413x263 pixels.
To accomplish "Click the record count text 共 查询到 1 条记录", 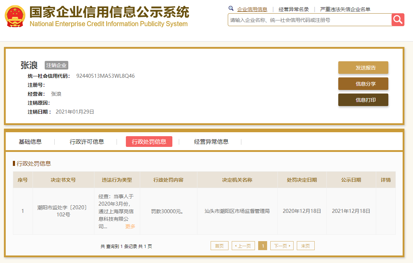I will pos(118,247).
